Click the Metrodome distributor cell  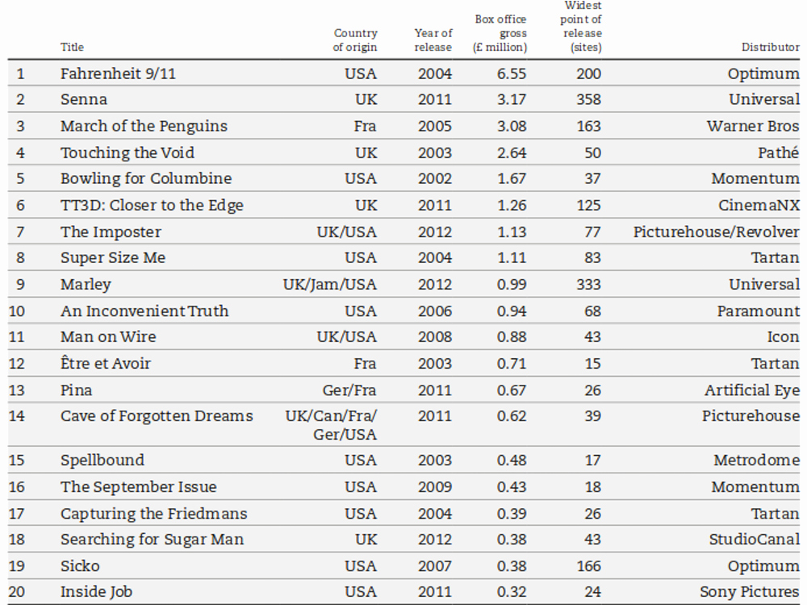[757, 460]
